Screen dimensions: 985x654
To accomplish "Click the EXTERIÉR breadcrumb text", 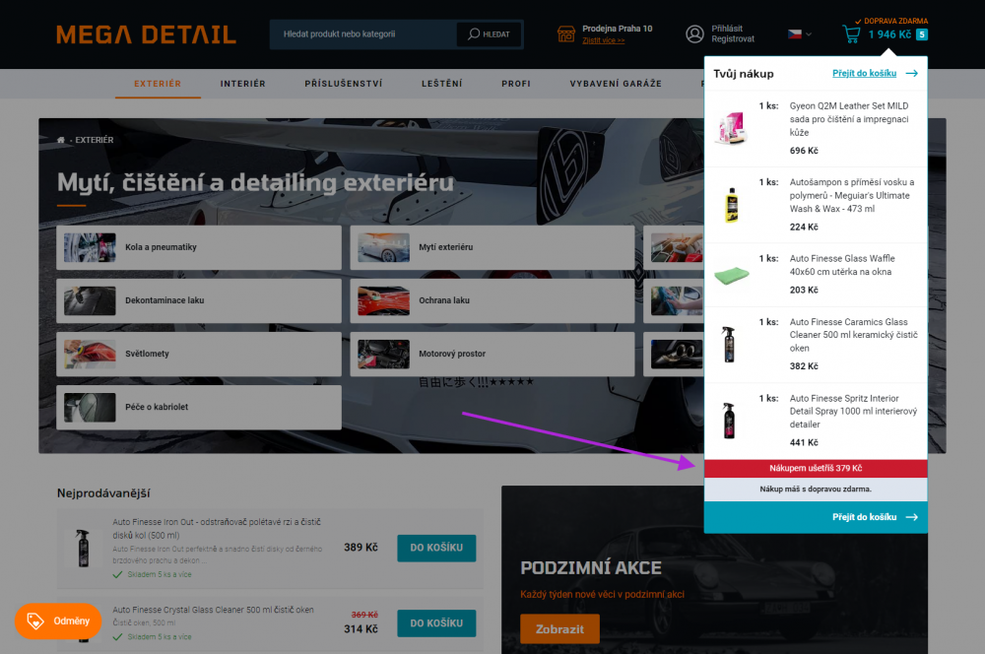I will point(95,140).
